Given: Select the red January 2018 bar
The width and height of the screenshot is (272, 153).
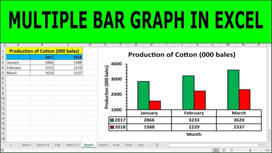Looking at the screenshot, I should click(155, 105).
